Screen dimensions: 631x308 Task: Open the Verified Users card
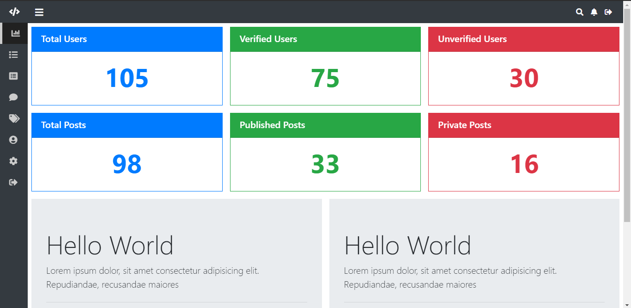(x=325, y=66)
